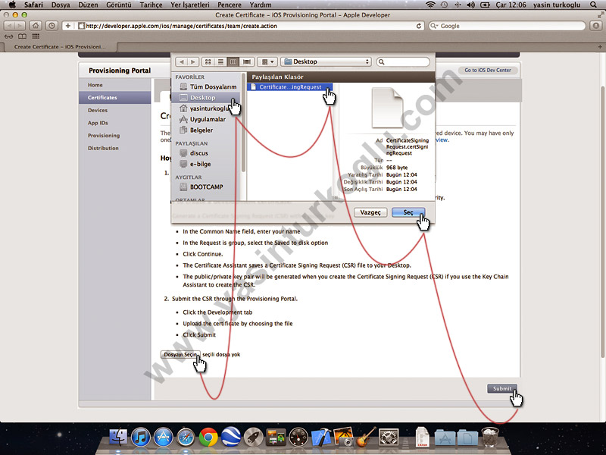This screenshot has height=455, width=606.
Task: Open Dashboard gauge icon in Dock
Action: [x=298, y=438]
